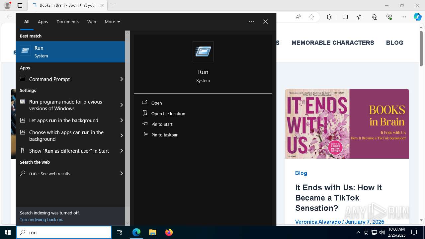Click the search results list scrollbar

[x=127, y=128]
